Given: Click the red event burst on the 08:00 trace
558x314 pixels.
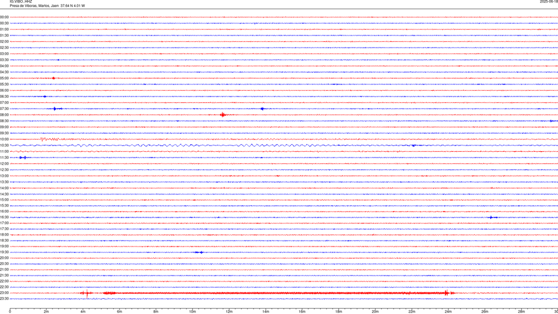Looking at the screenshot, I should [x=223, y=115].
